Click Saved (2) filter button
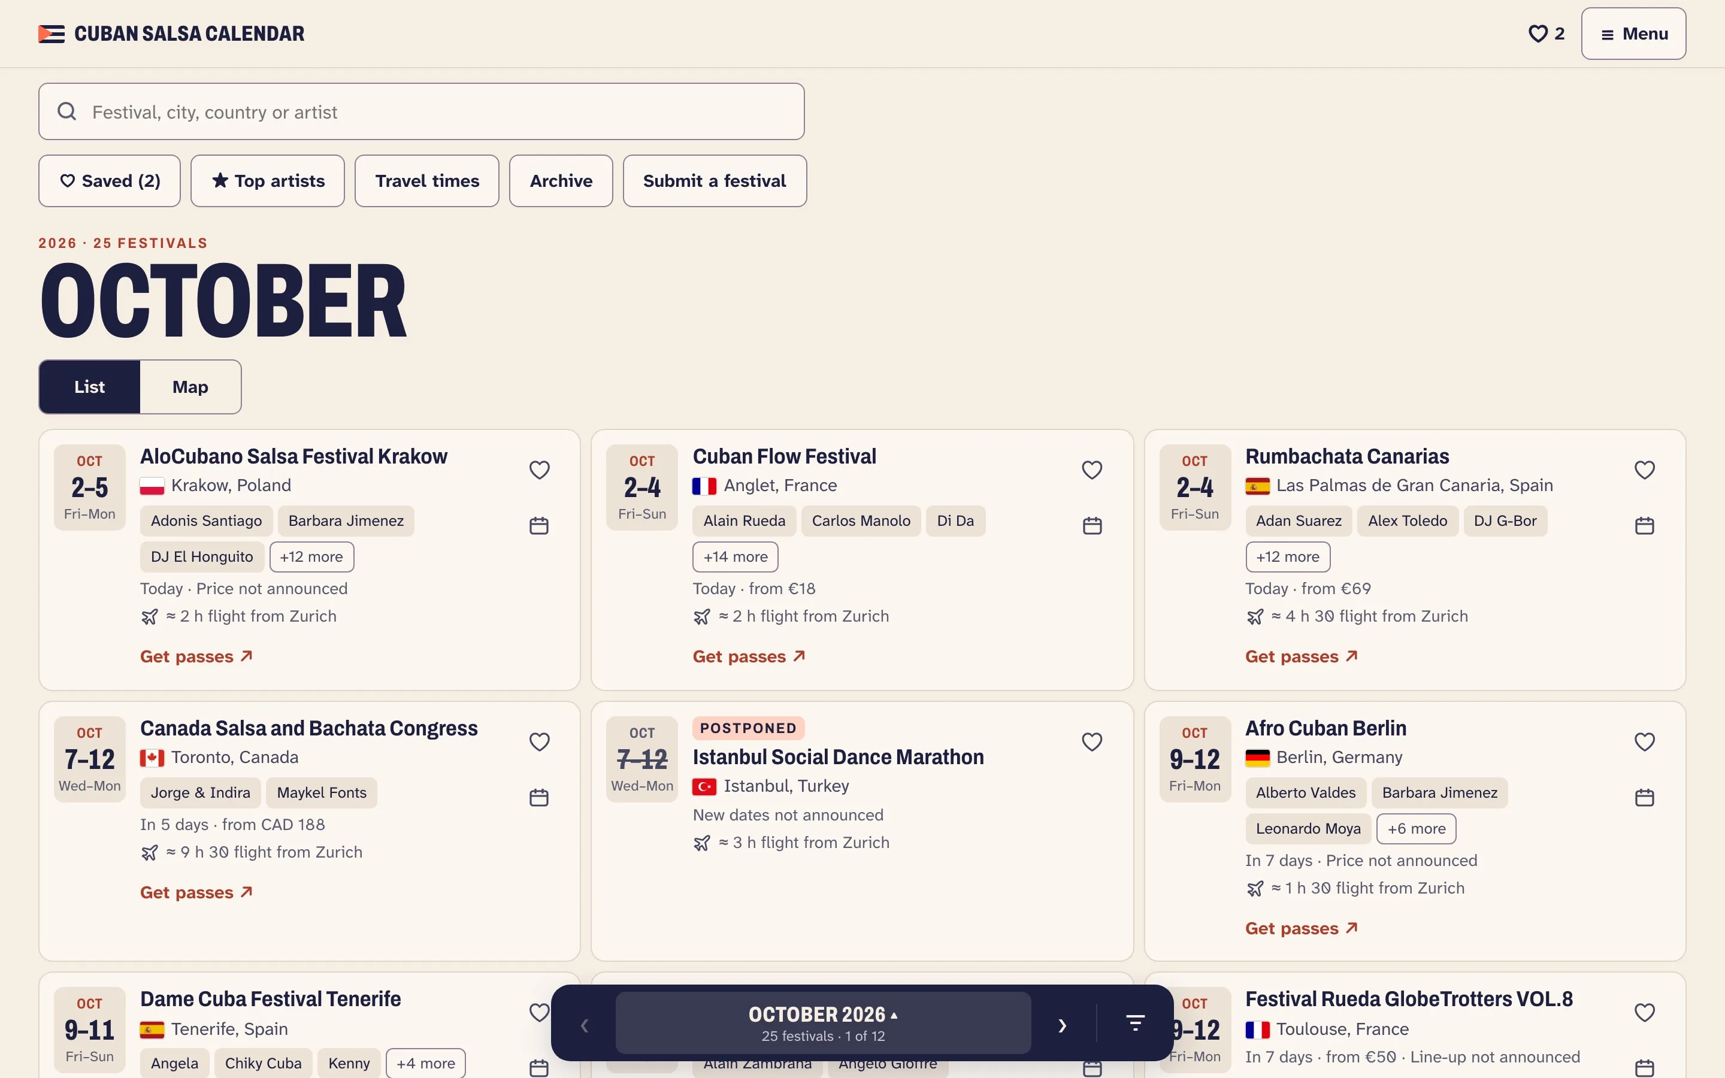This screenshot has height=1078, width=1725. [x=109, y=181]
